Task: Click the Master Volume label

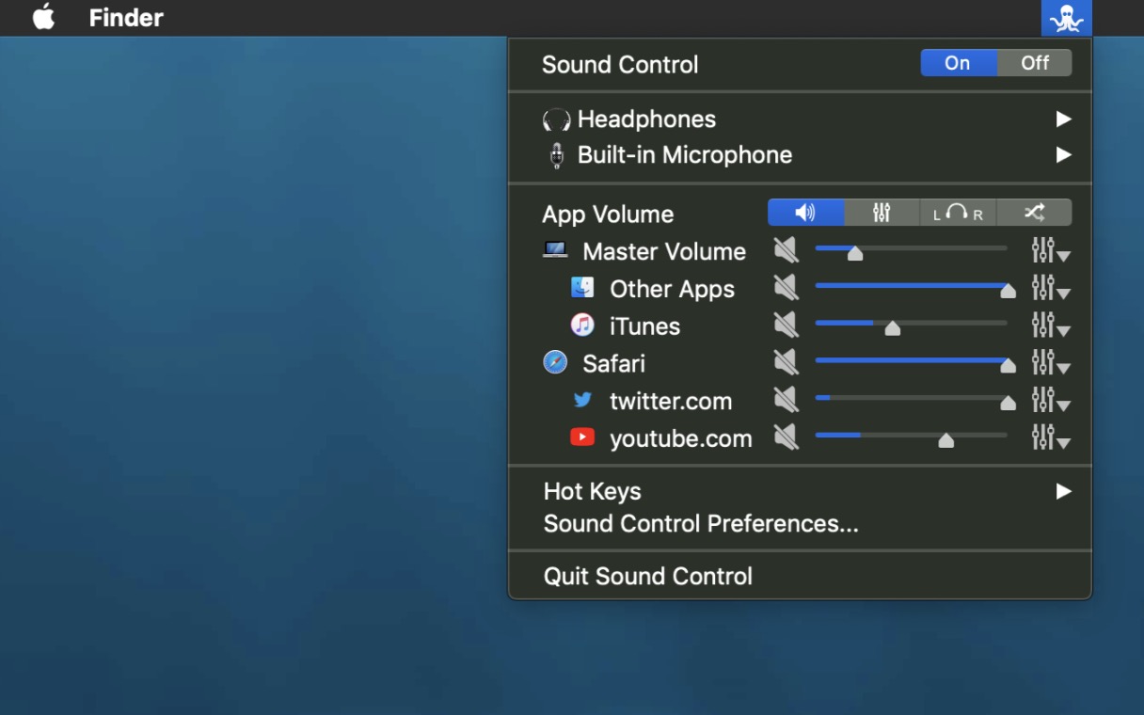Action: (x=664, y=251)
